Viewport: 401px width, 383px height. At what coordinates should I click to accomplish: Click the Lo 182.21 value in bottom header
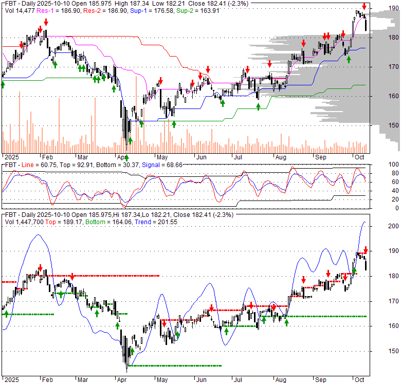(x=156, y=215)
